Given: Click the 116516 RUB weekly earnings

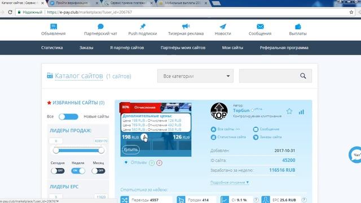Looking at the screenshot, I should point(282,170).
